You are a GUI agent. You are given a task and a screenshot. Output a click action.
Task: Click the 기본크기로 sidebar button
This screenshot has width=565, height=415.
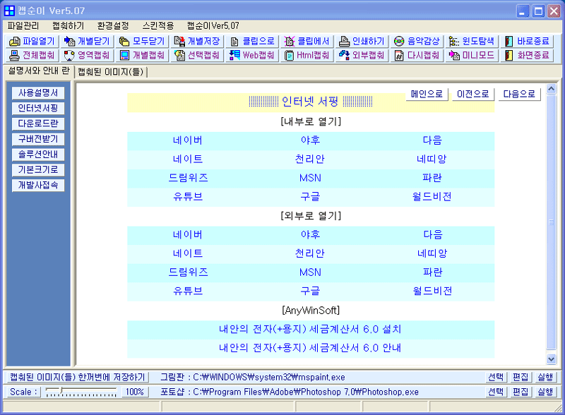click(x=38, y=169)
